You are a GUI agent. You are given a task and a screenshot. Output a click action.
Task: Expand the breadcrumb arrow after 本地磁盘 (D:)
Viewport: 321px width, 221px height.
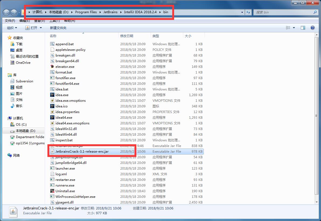coord(72,12)
